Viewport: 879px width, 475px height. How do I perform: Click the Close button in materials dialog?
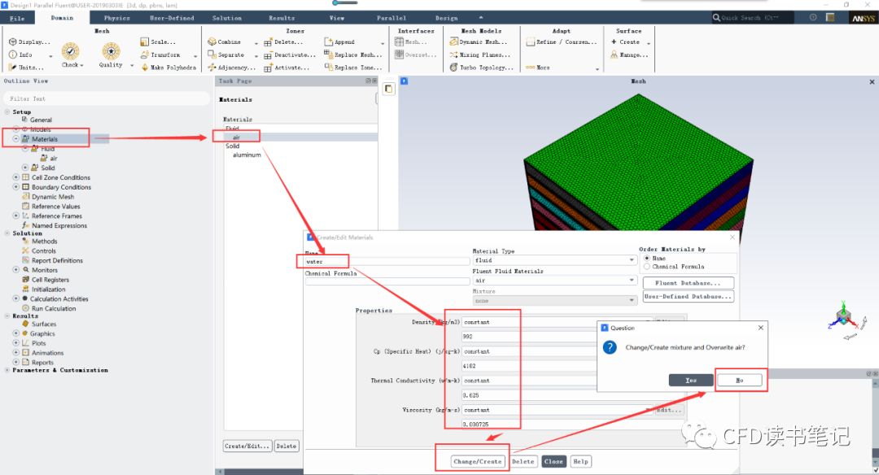[x=553, y=461]
